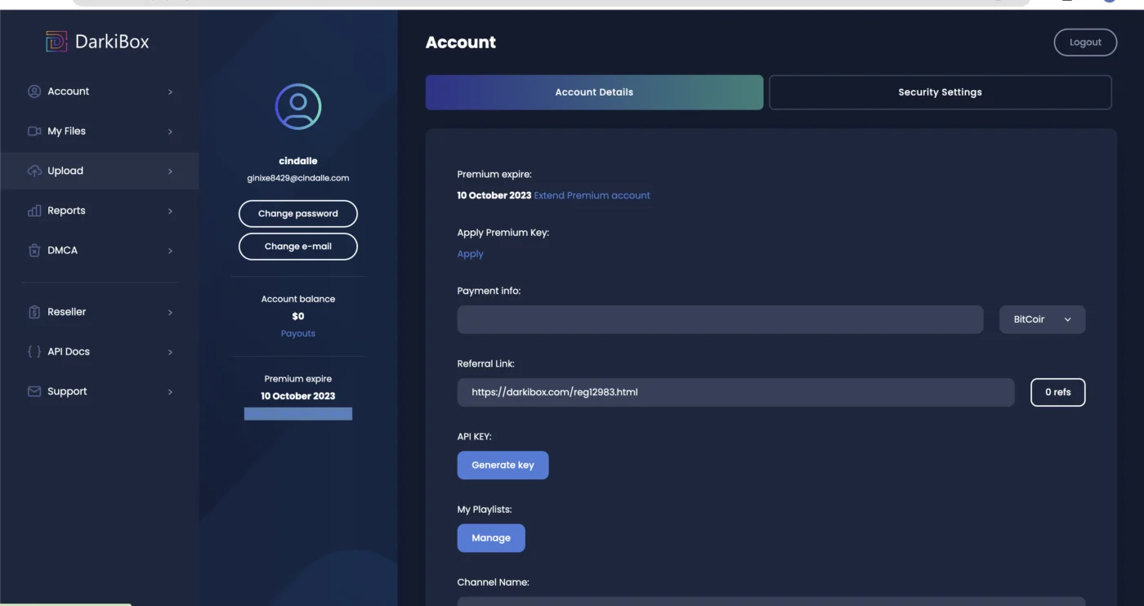Open Reseller in the sidebar

click(100, 312)
